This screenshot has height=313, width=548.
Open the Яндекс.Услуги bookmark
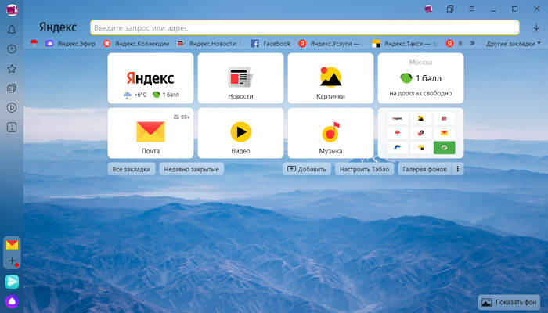331,44
